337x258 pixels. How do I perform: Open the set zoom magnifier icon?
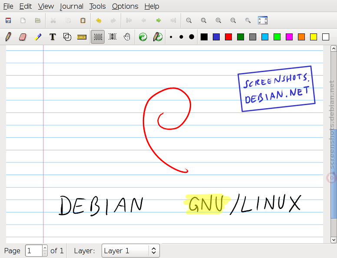[x=248, y=20]
